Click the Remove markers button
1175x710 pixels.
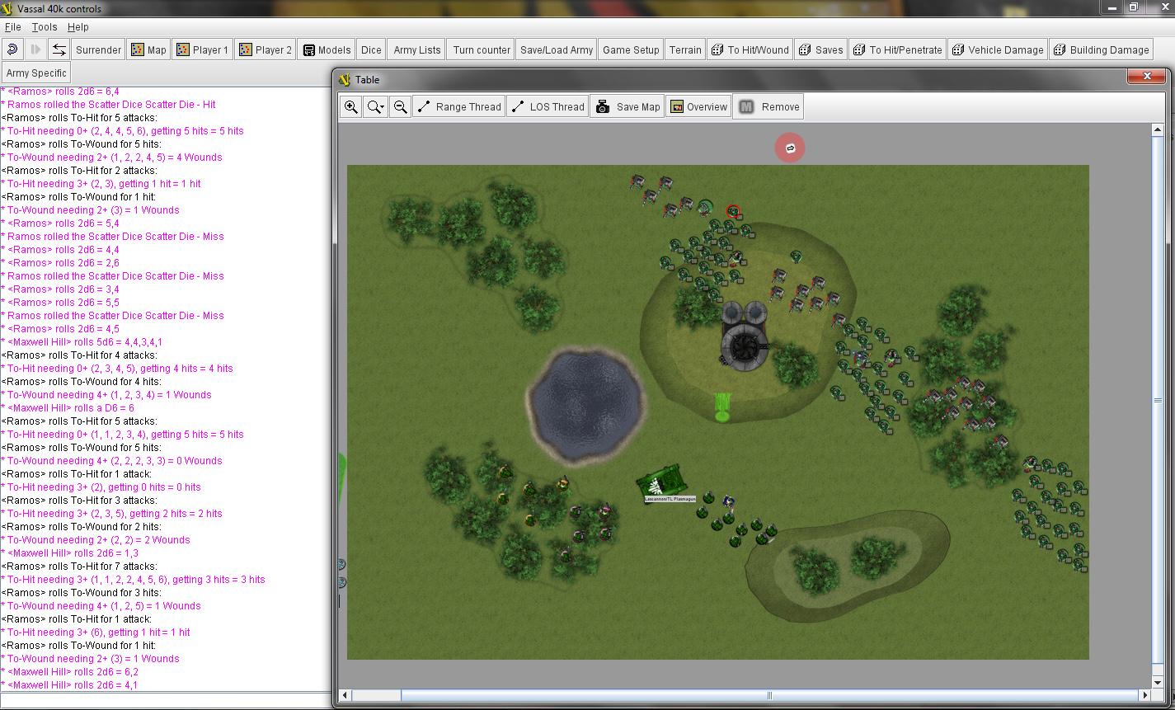769,106
